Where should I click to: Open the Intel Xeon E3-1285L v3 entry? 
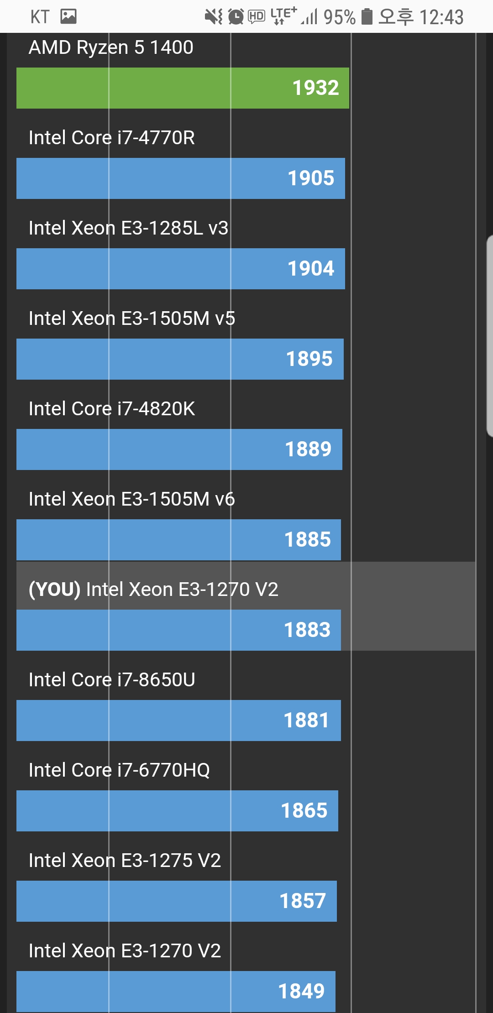coord(128,228)
